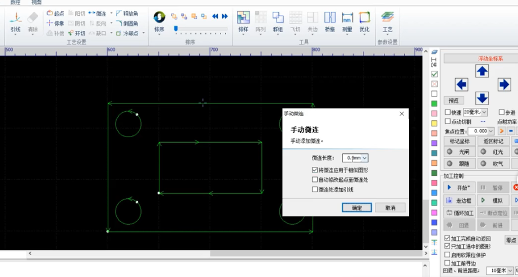Click the 取消 button in dialog

click(x=390, y=208)
